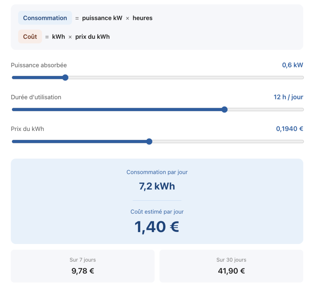This screenshot has height=289, width=313.
Task: Click the Durée d'utilisation slider handle
Action: (225, 110)
